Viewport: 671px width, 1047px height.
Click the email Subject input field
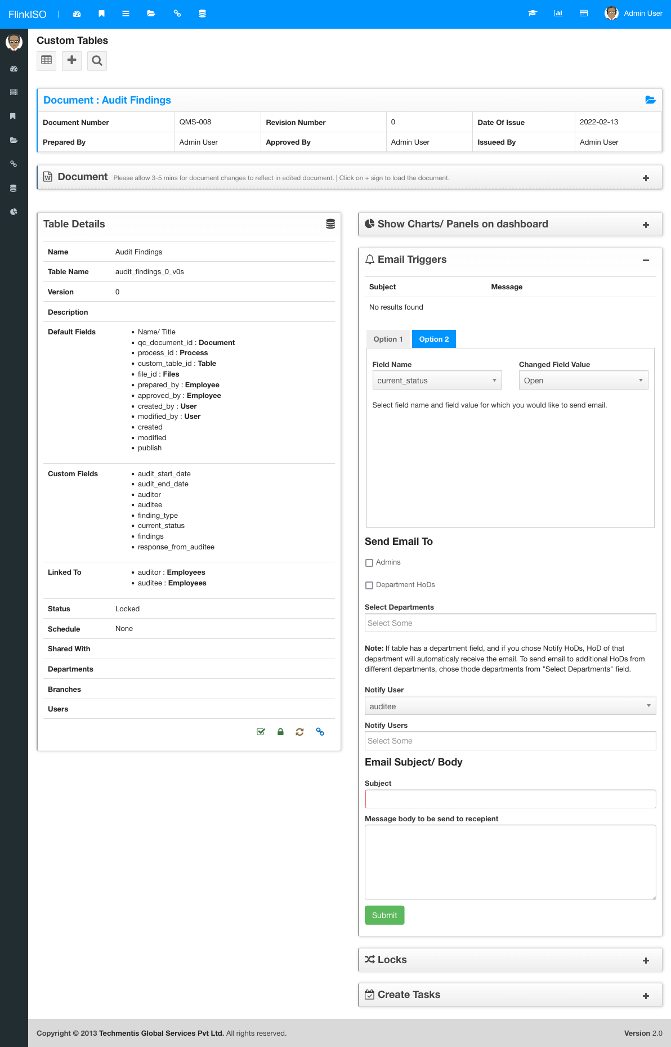tap(511, 799)
